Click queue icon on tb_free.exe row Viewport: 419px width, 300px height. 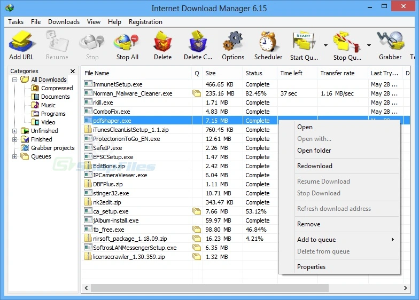point(197,230)
